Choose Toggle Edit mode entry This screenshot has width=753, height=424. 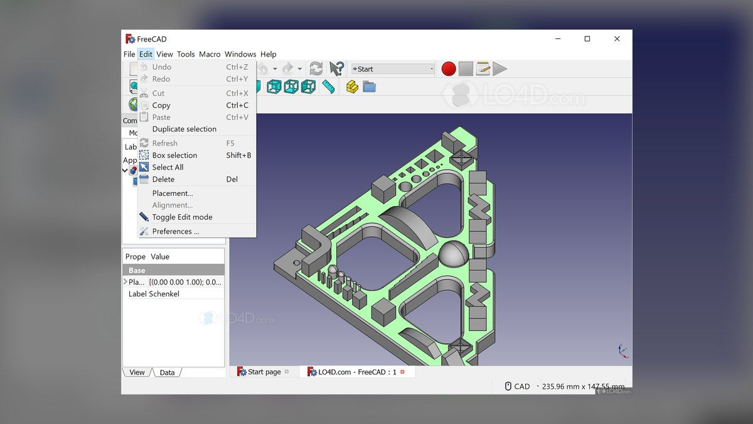point(196,217)
